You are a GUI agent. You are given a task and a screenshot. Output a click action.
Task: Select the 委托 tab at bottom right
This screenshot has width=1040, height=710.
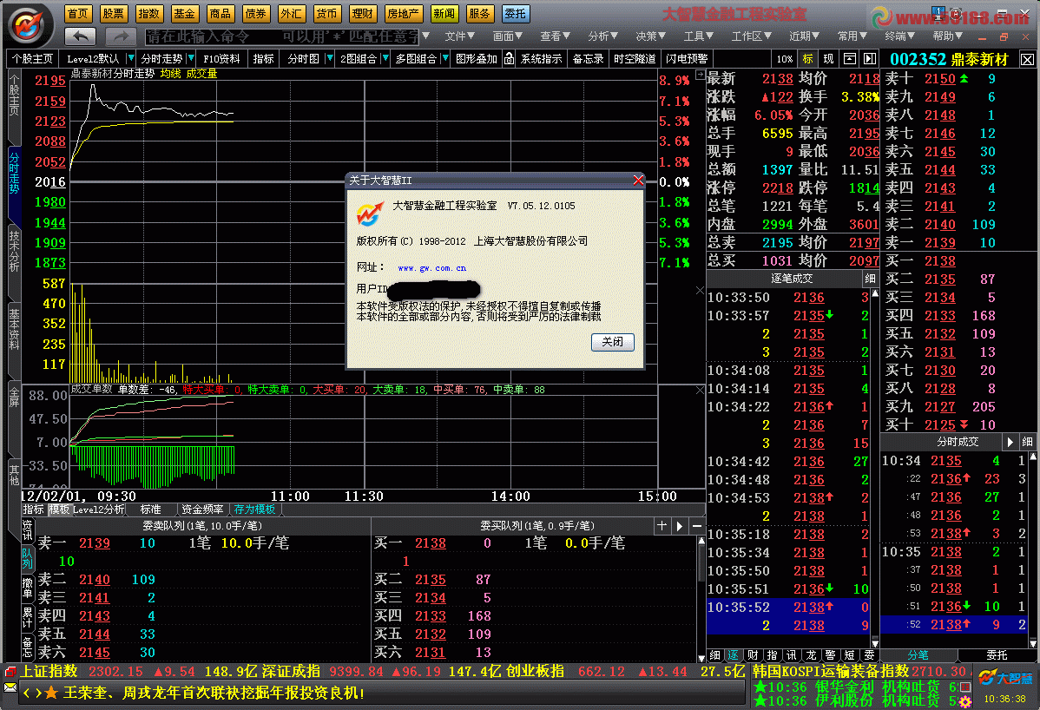[997, 655]
